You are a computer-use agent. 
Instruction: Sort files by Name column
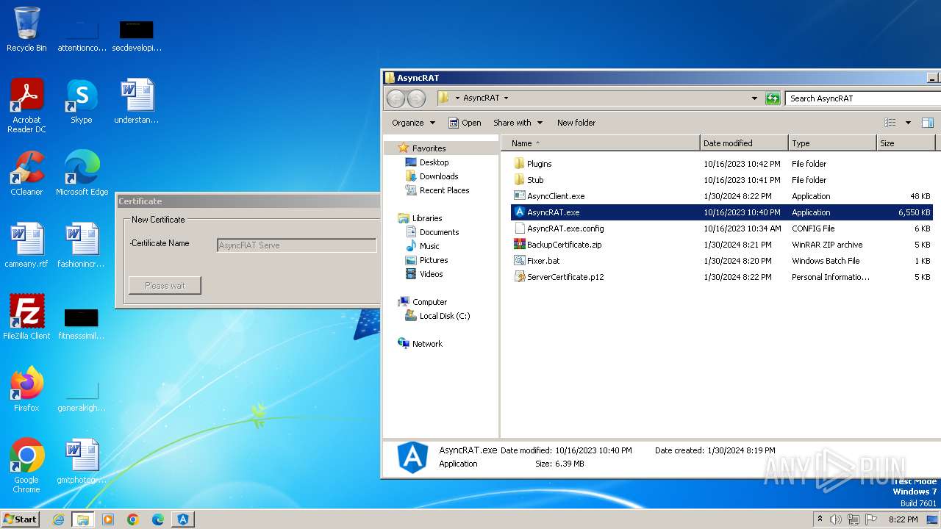600,143
